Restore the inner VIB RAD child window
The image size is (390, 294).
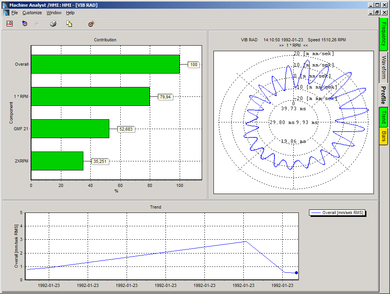click(377, 13)
